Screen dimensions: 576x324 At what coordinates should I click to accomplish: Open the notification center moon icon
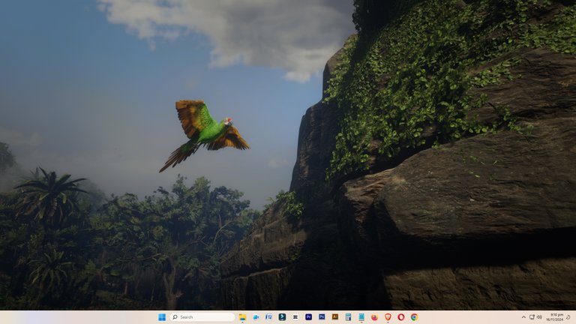point(568,317)
